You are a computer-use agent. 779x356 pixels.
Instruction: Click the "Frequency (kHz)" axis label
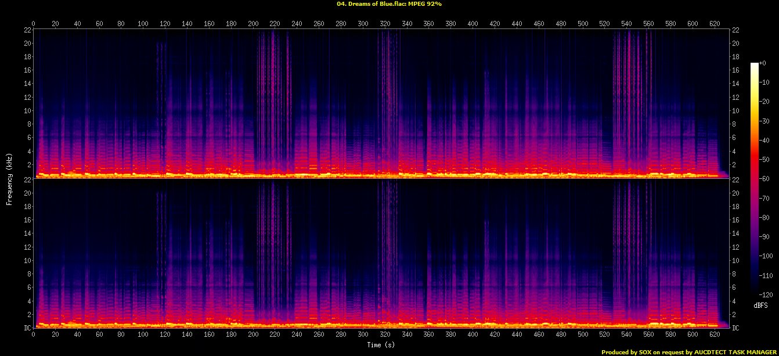(9, 178)
